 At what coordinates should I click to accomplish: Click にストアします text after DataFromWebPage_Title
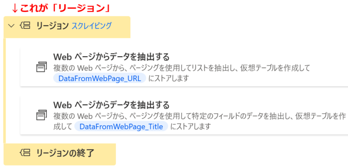click(x=190, y=127)
